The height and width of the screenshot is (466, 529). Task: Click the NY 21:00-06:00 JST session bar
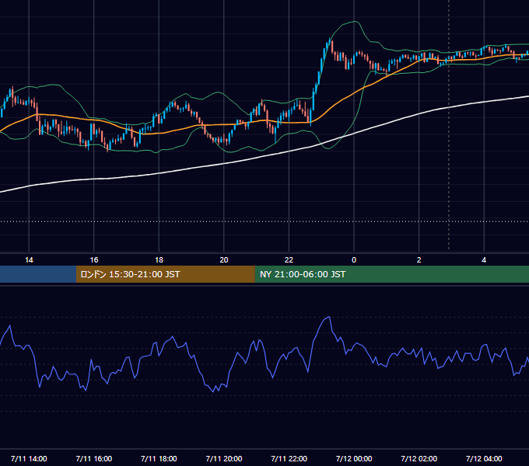click(391, 274)
